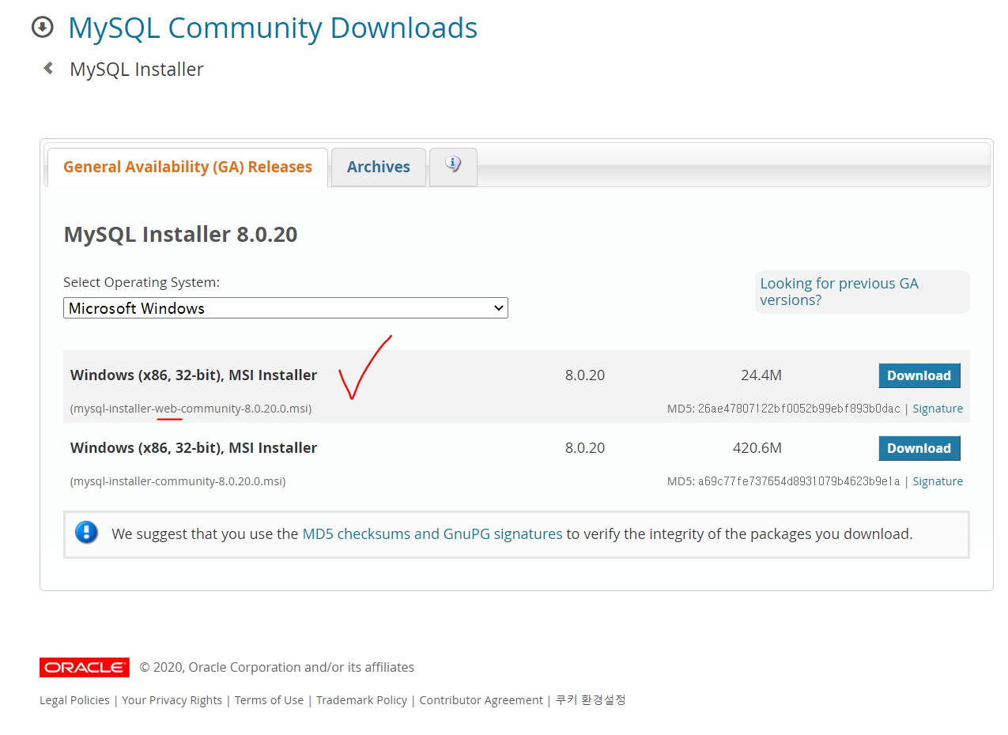Click MD5 hash 26ae47807122bf0052b99ebf893b0dac
This screenshot has width=1008, height=735.
coord(798,409)
